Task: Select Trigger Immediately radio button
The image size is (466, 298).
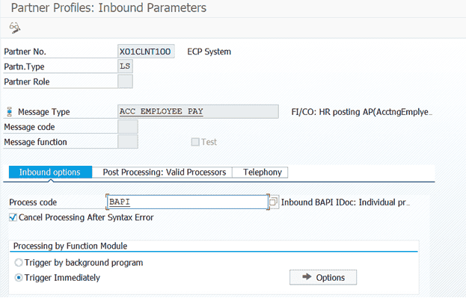Action: click(x=19, y=278)
